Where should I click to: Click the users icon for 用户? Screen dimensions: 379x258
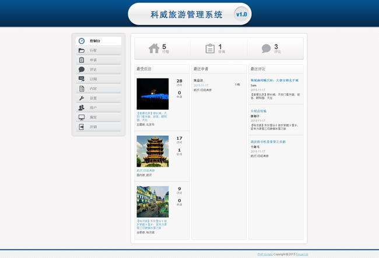[x=82, y=108]
